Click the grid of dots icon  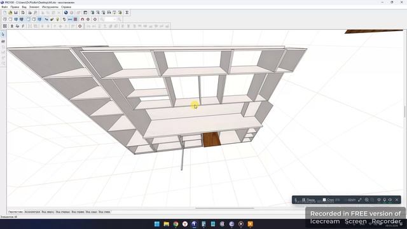[4, 26]
